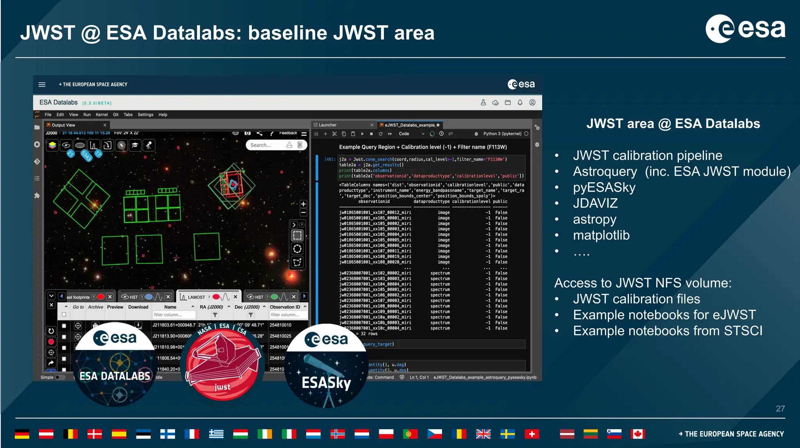
Task: Sort the Name column ascending arrow
Action: (193, 307)
